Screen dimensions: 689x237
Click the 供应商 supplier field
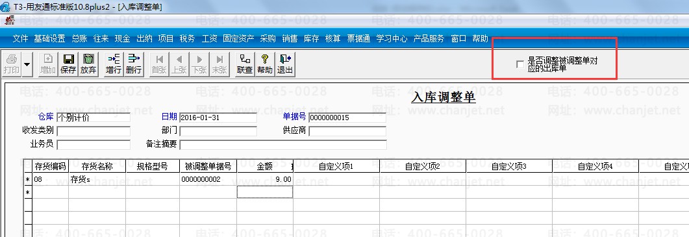coord(347,131)
